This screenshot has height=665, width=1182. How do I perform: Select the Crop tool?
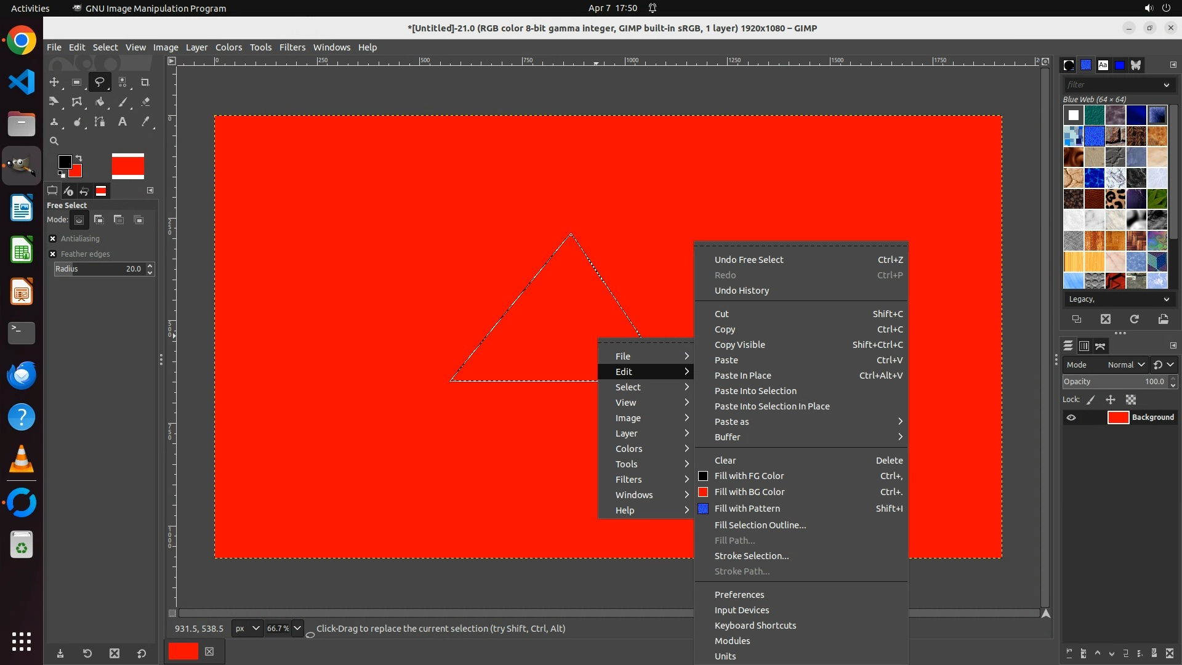pyautogui.click(x=145, y=82)
